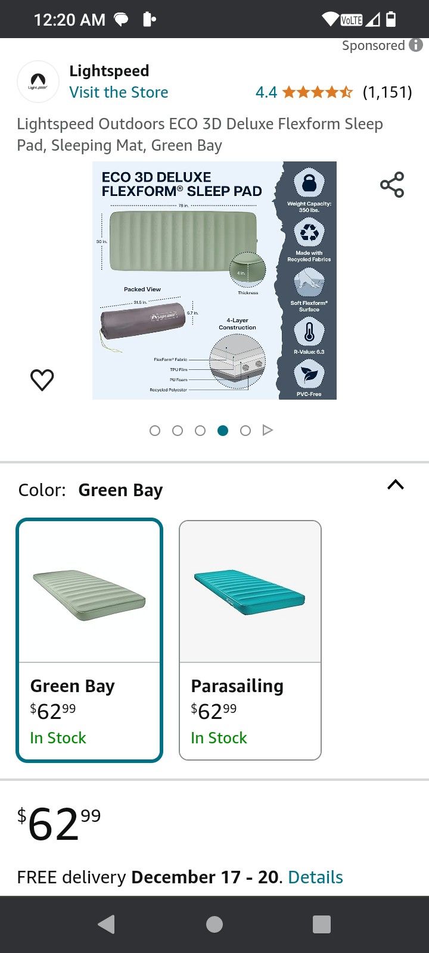Tap the Wi-Fi icon in the status bar
The height and width of the screenshot is (953, 429).
click(328, 19)
